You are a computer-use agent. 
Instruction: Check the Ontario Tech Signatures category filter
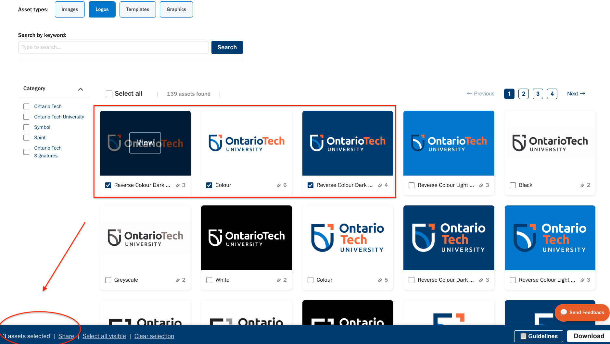click(x=26, y=152)
